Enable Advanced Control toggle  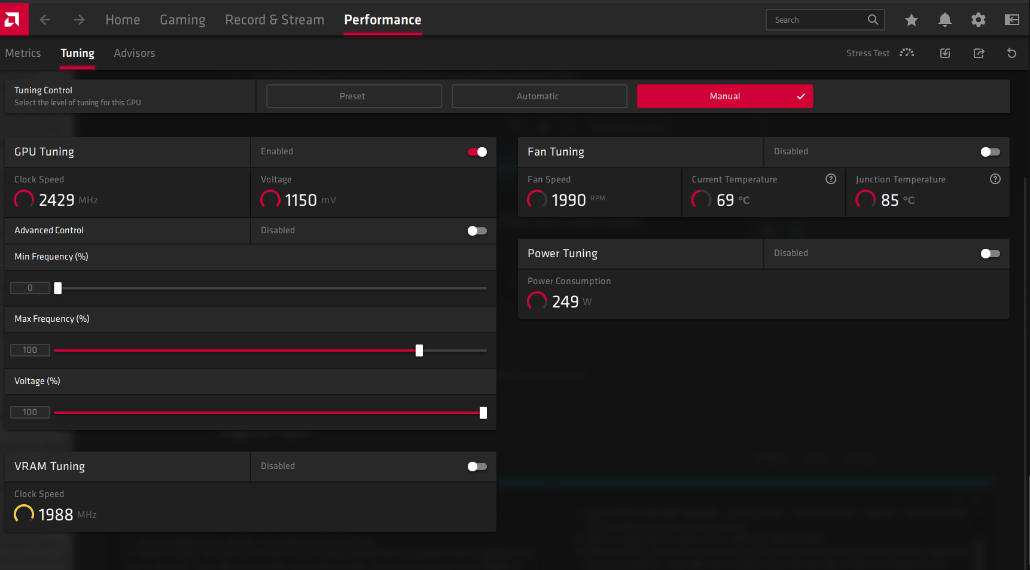click(477, 231)
